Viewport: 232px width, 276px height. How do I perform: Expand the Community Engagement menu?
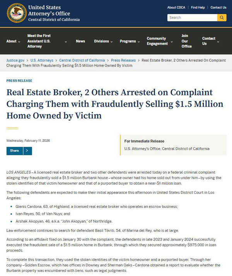172,42
